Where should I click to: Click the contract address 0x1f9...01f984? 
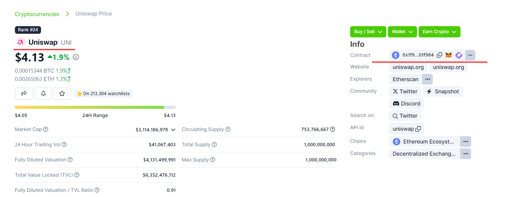pos(418,55)
